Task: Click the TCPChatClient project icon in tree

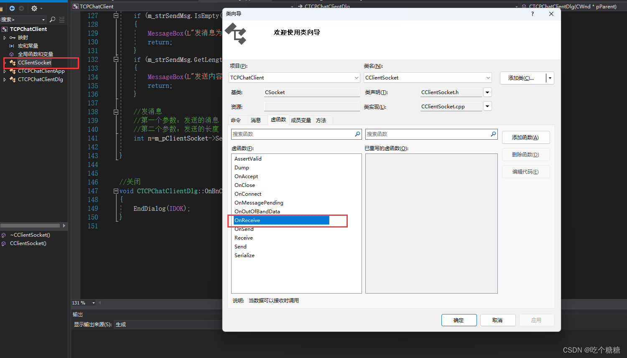Action: pos(5,29)
